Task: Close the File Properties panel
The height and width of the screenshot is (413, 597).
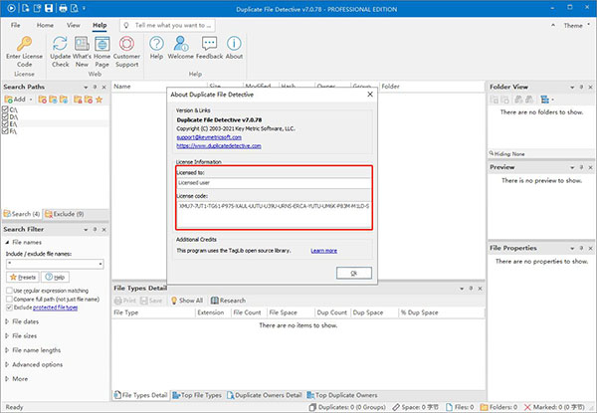Action: (x=590, y=248)
